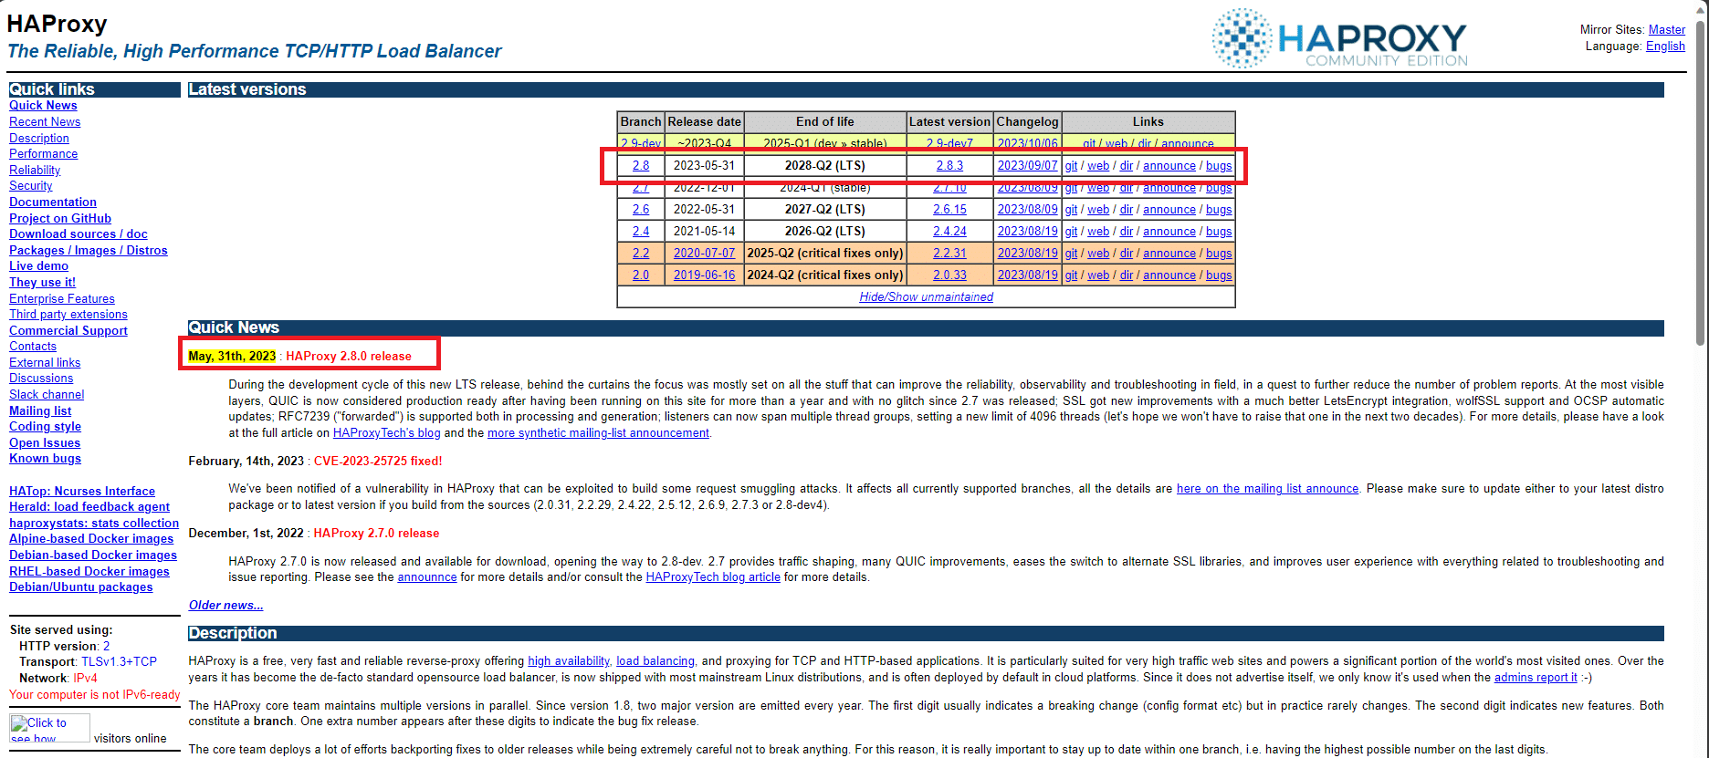Open the Known bugs link
Screen dimensions: 1709x758
[x=45, y=458]
